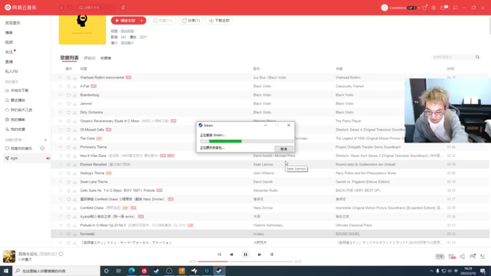491x276 pixels.
Task: Click the Windows taskbar search box
Action: tap(56, 270)
